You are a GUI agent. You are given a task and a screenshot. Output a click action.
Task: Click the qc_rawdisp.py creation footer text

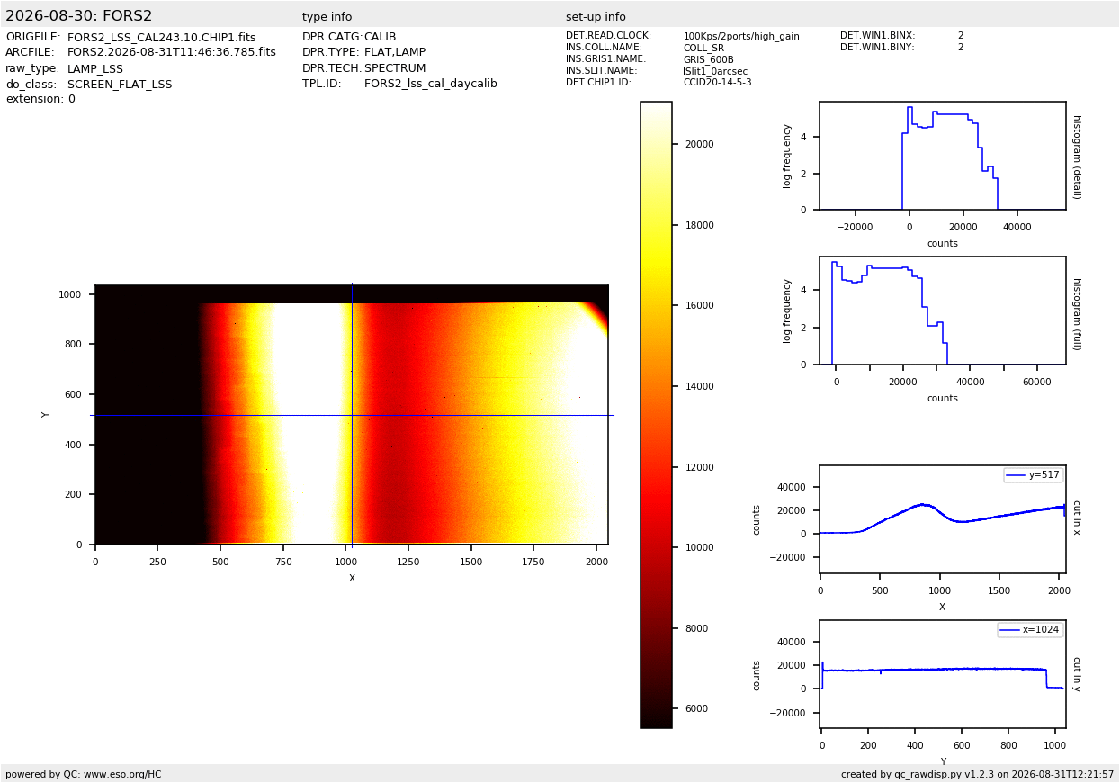(977, 774)
